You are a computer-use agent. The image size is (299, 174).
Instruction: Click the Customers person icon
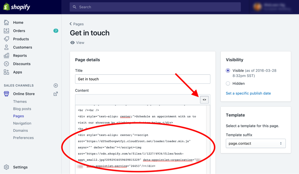6,47
